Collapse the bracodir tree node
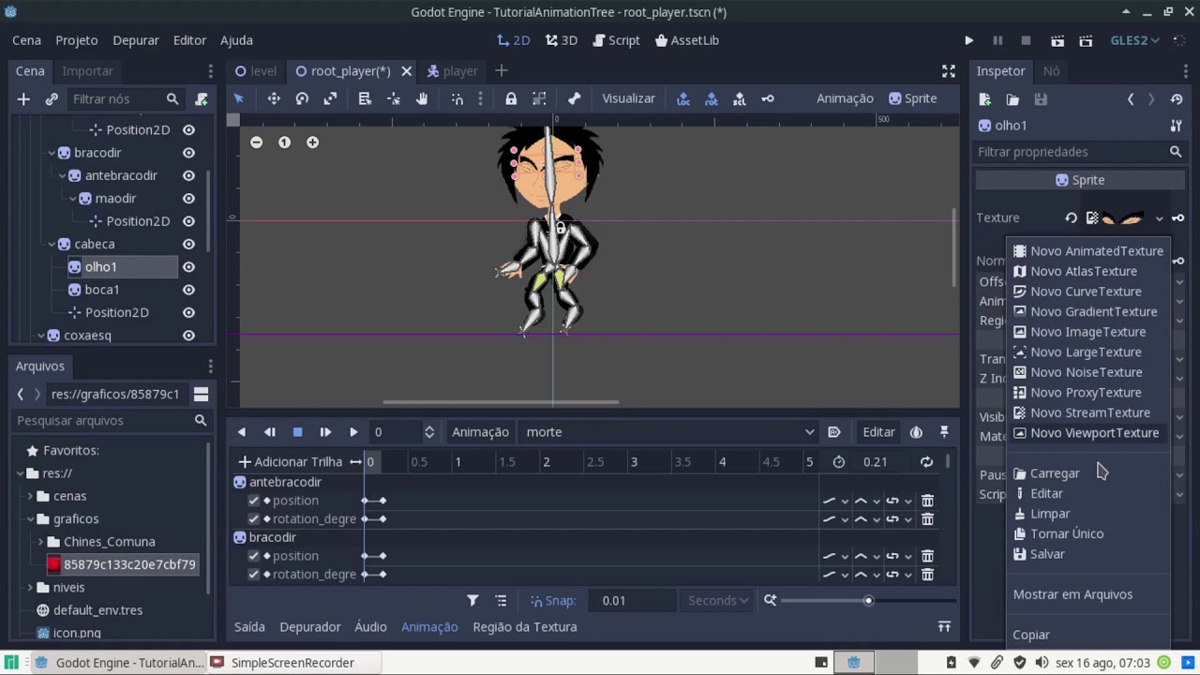Viewport: 1200px width, 675px height. 52,153
